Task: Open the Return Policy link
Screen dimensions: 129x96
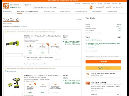Action: click(99, 76)
